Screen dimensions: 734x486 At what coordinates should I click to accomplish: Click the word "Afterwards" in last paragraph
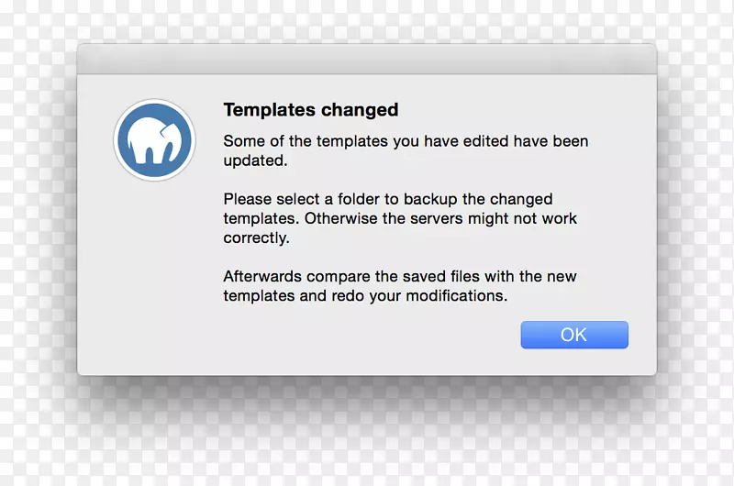(263, 276)
